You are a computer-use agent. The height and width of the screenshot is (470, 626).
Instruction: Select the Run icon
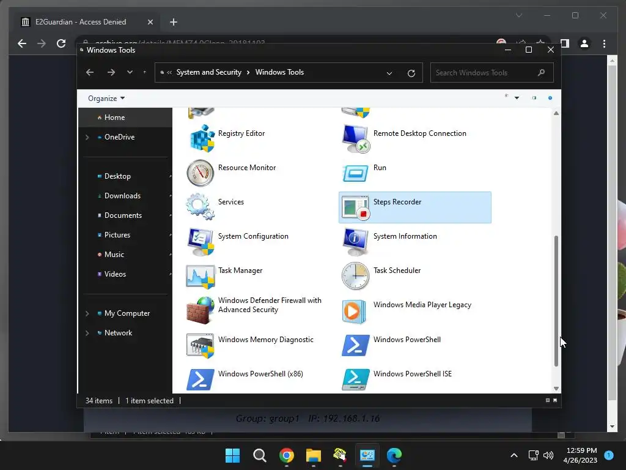point(355,173)
